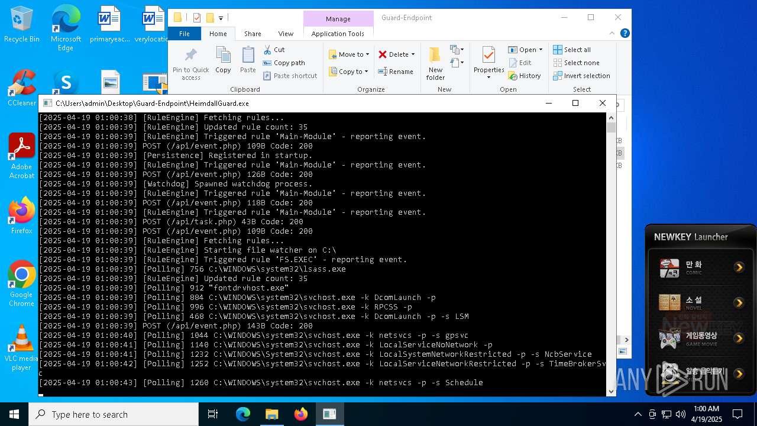Expand the Quick Access Toolbar customize arrow

[221, 18]
